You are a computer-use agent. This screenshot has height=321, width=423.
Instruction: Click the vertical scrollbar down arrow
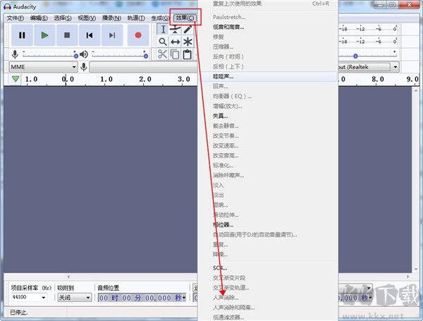tap(416, 269)
